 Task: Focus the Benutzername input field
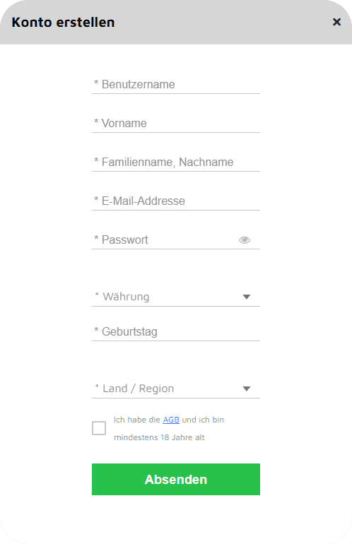tap(176, 85)
